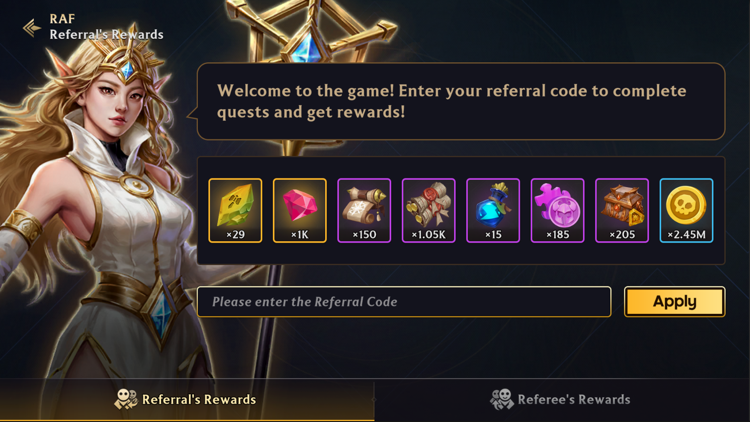
Task: Click the x1.05K quantity label
Action: (x=429, y=234)
